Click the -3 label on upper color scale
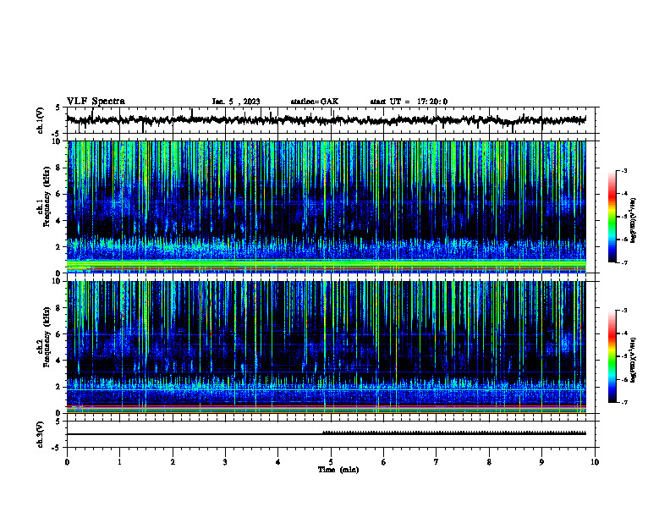 (624, 171)
